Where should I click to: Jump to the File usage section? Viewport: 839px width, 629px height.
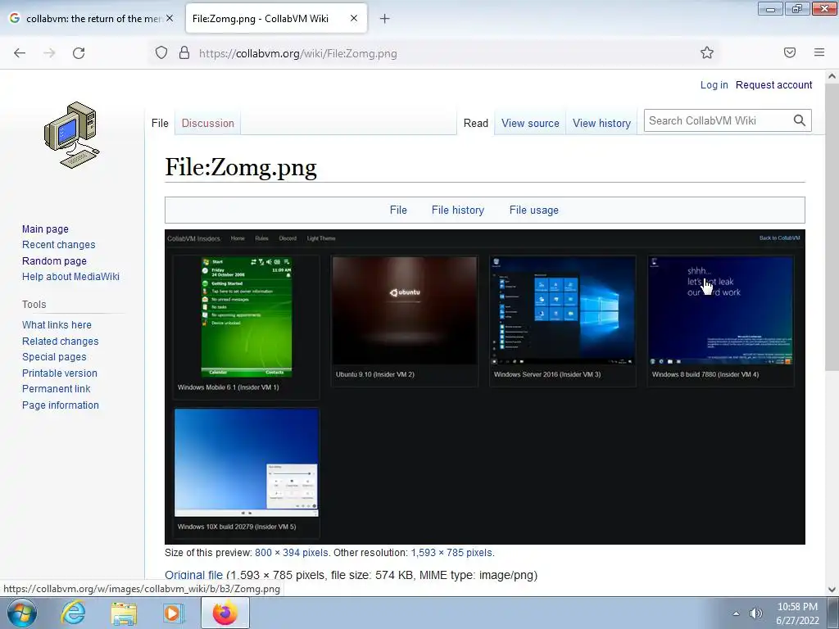click(x=534, y=210)
